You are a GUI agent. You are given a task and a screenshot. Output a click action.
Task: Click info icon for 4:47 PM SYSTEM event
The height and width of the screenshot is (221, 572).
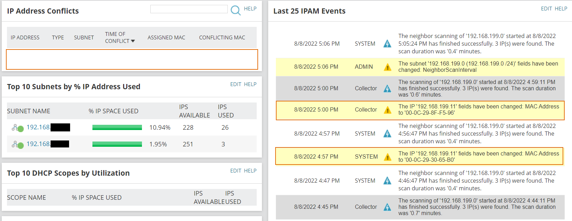pos(387,181)
